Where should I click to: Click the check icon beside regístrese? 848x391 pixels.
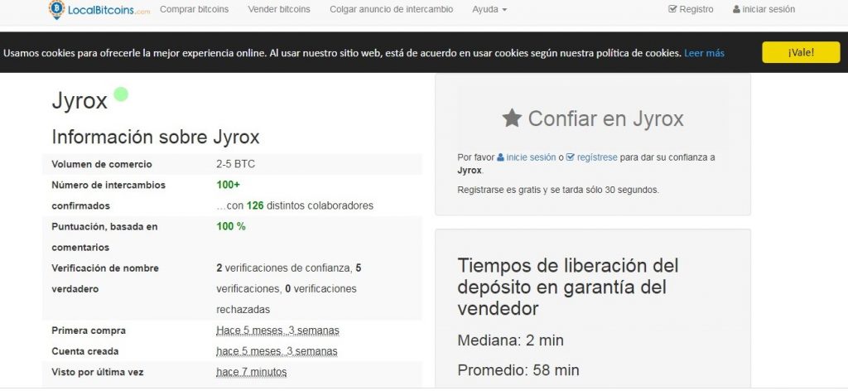coord(570,157)
